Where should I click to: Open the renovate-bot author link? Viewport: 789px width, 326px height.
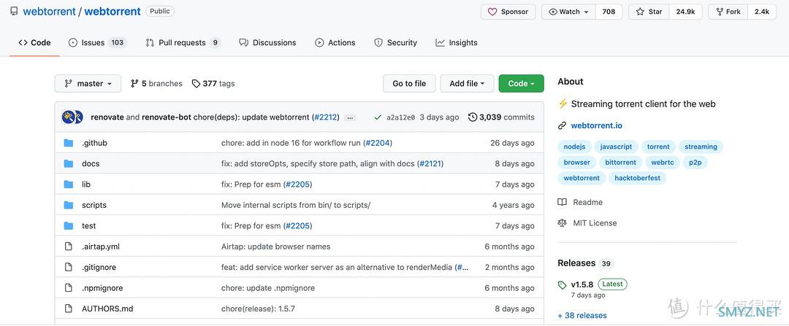166,117
